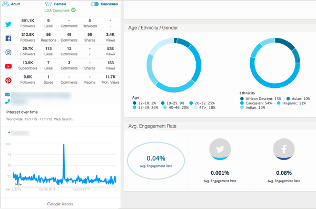
Task: Click the 26-32: 25% age legend dot
Action: pos(191,103)
